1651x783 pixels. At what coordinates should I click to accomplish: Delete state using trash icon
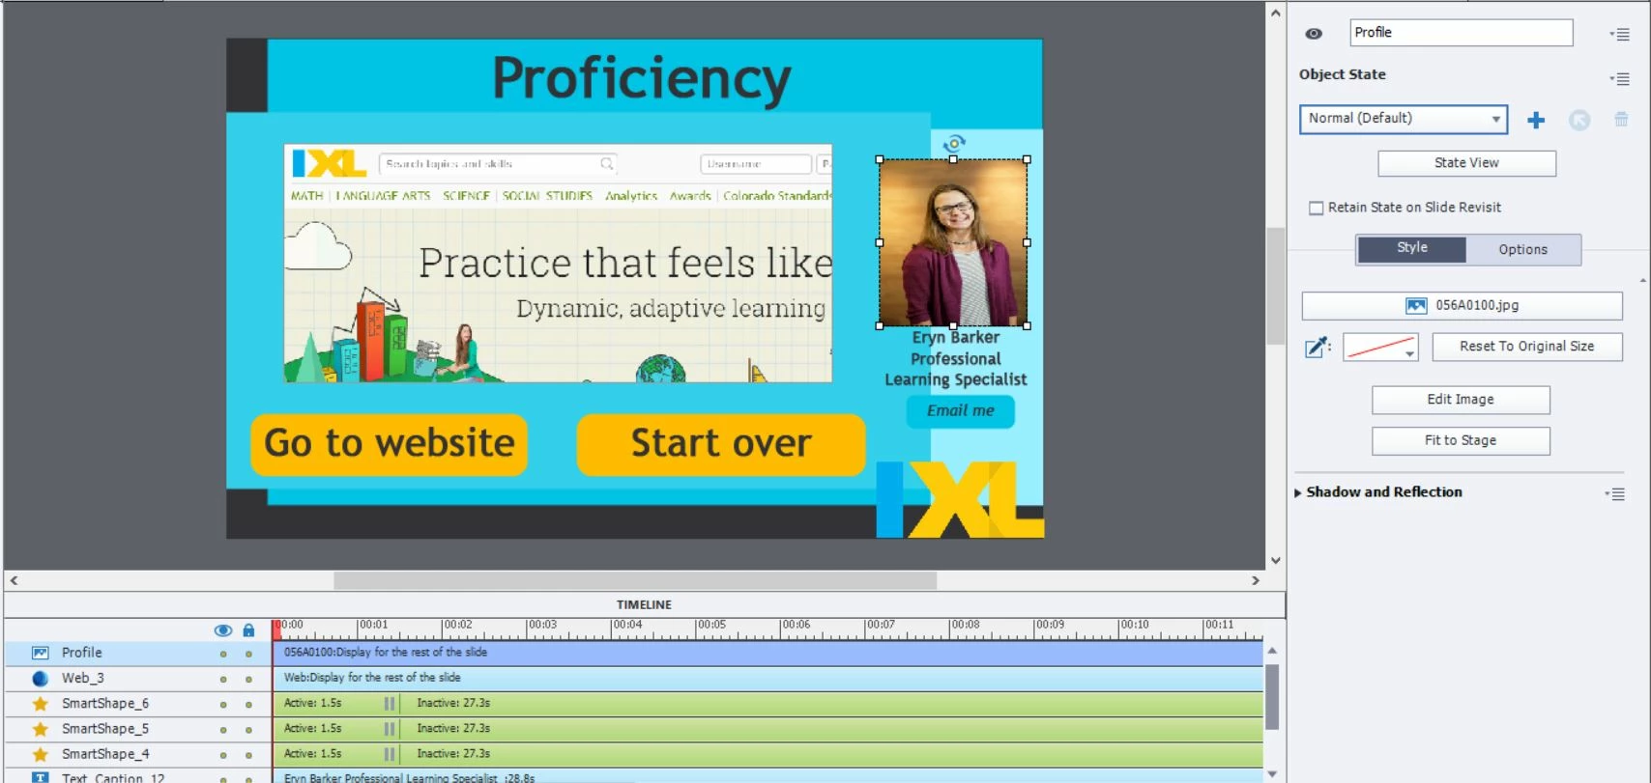[x=1621, y=119]
